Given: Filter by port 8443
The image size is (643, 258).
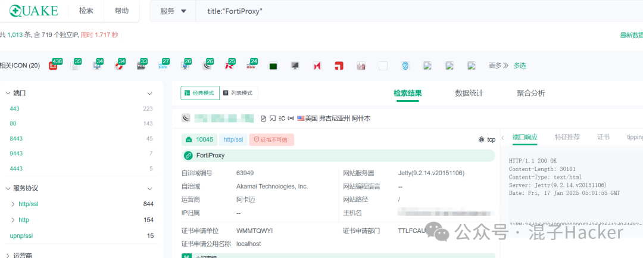Looking at the screenshot, I should (x=17, y=139).
